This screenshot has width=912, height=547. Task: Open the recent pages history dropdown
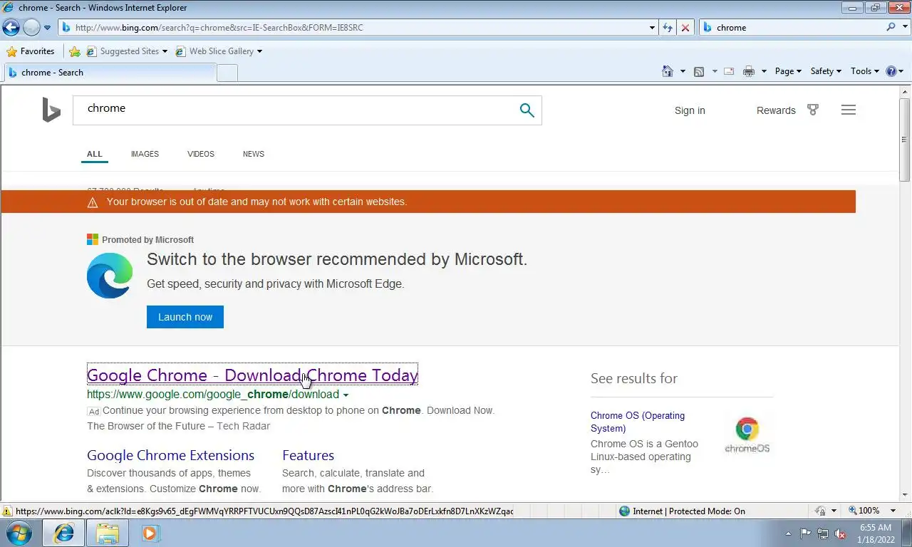point(48,28)
